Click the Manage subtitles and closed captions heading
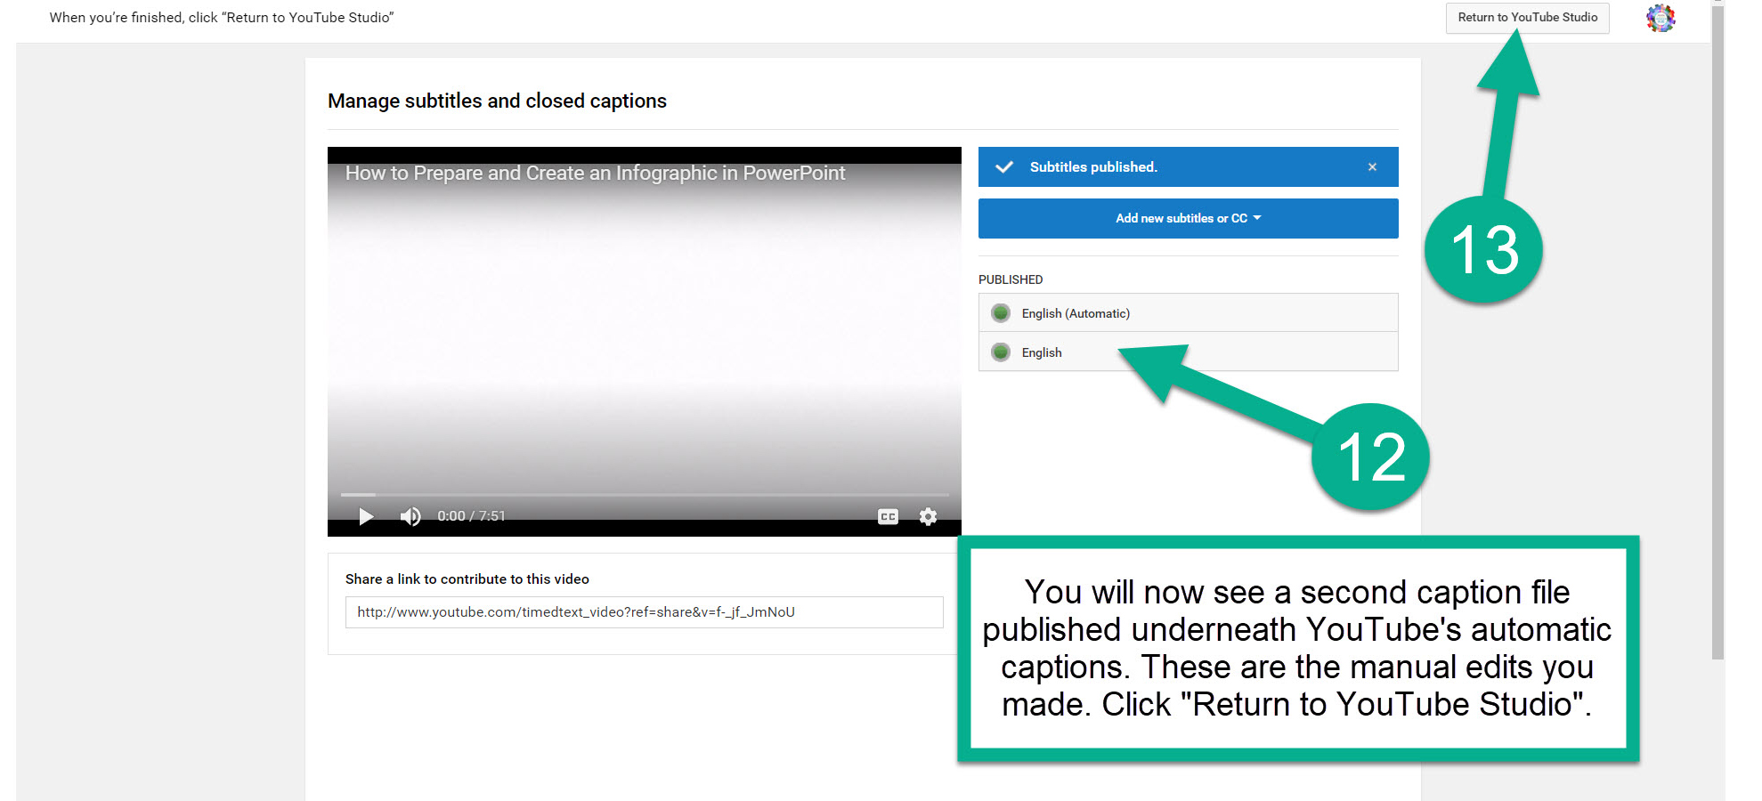The image size is (1762, 801). click(x=497, y=101)
